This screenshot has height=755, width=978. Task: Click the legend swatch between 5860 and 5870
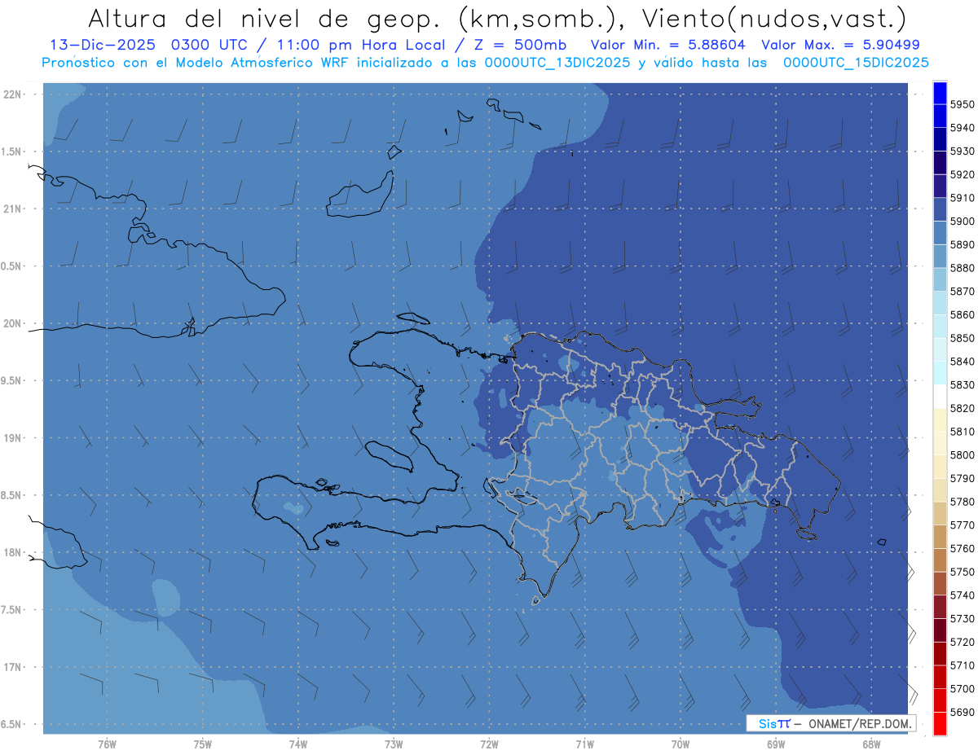(x=940, y=304)
